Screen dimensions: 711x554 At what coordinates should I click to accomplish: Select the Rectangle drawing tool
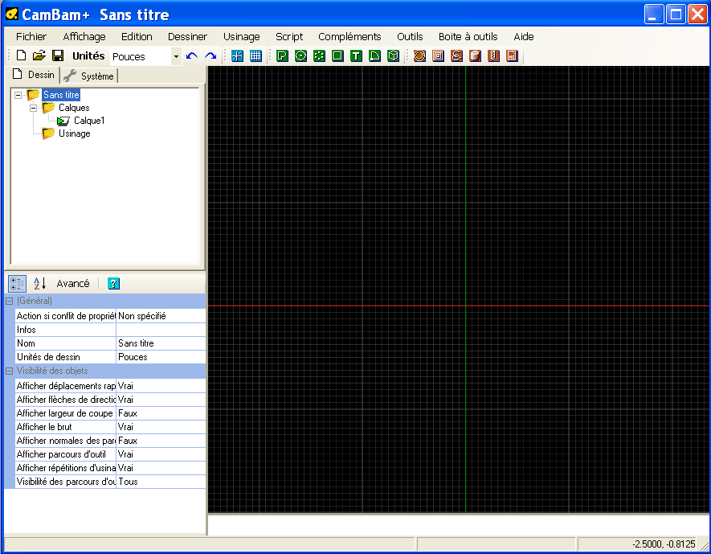point(337,55)
